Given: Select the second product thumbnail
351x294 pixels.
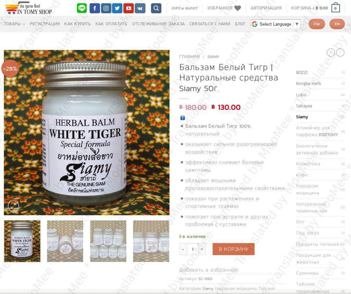Looking at the screenshot, I should [65, 241].
